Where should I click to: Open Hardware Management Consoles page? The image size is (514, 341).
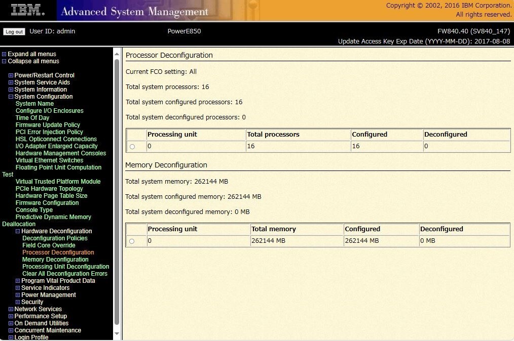[x=61, y=153]
